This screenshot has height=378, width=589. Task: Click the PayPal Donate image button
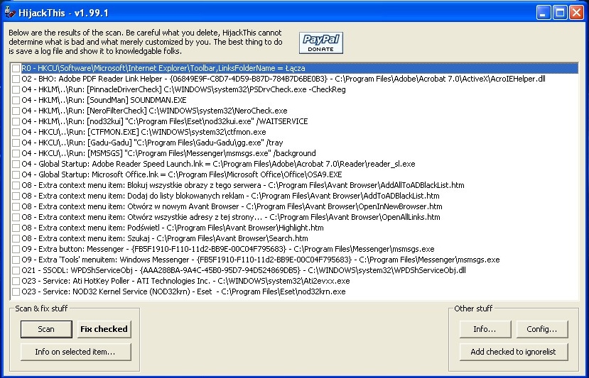pos(321,43)
